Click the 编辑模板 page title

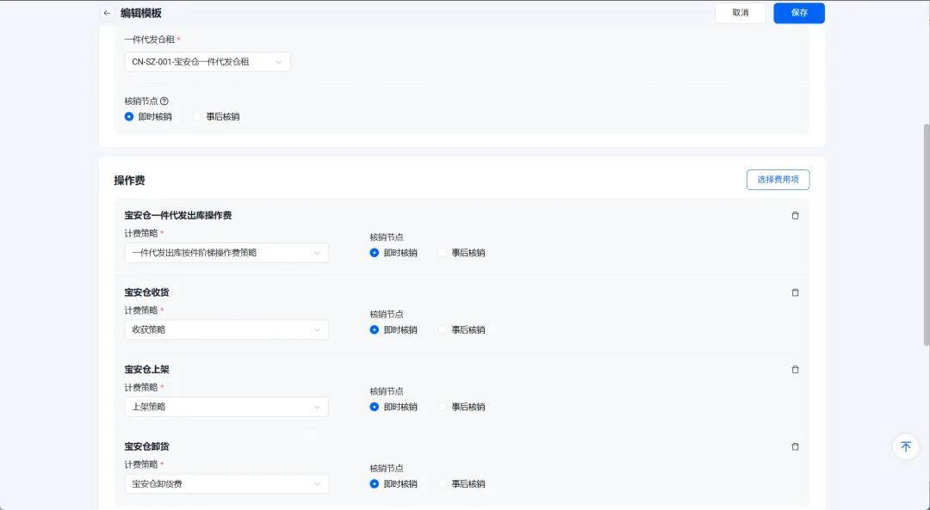[x=141, y=13]
